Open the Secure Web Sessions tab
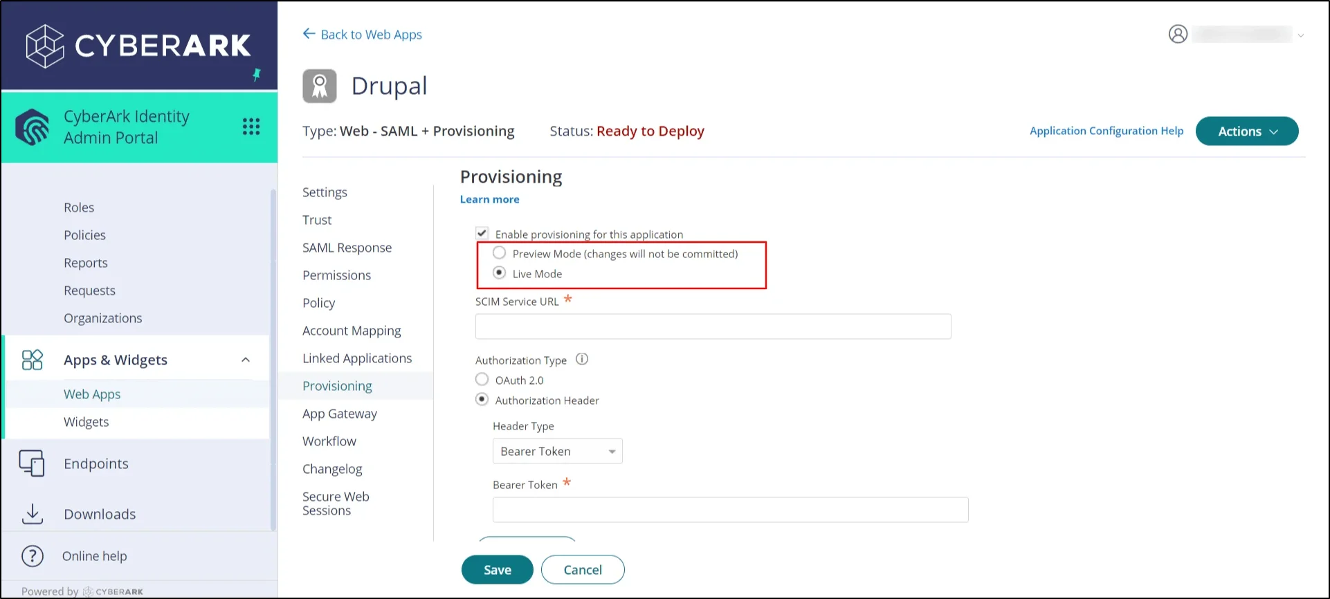1330x599 pixels. [336, 504]
